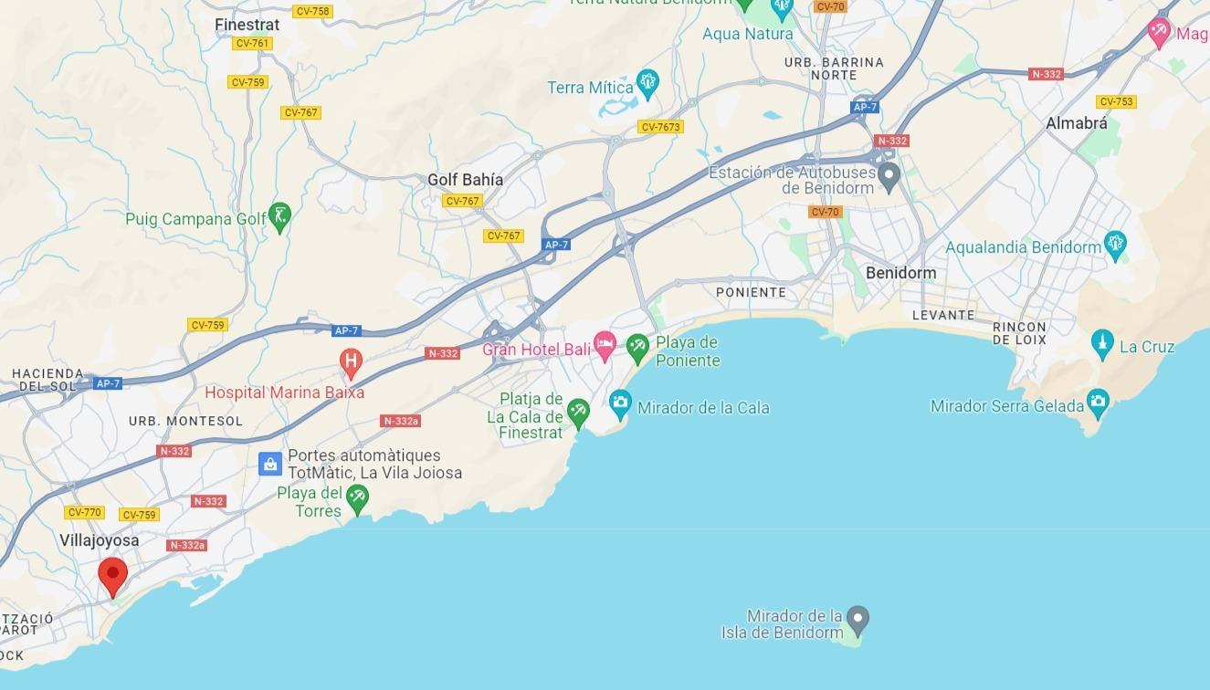Select the Puig Campana Golf icon

[280, 217]
